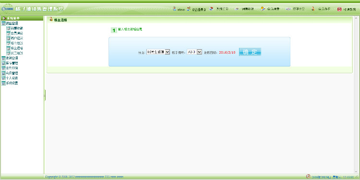The height and width of the screenshot is (180, 360).
Task: Select 格主退格 in the sidebar tree
Action: (x=17, y=48)
